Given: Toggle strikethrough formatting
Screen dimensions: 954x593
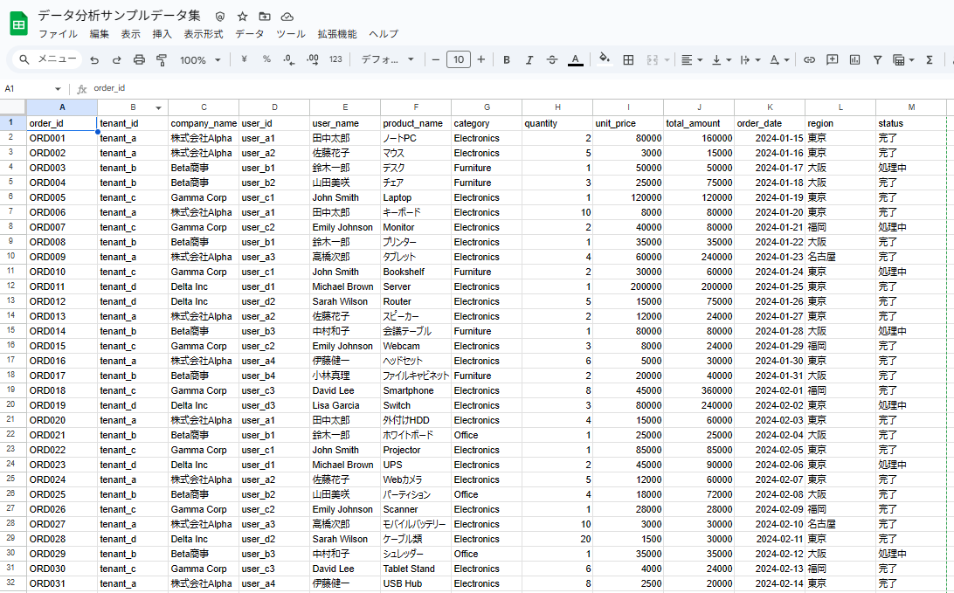Looking at the screenshot, I should (x=551, y=60).
